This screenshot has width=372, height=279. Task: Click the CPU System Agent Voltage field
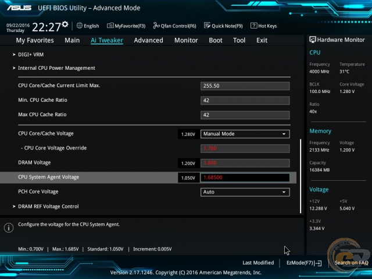point(245,177)
